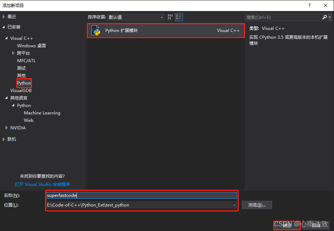Click the OK confirm button
This screenshot has height=231, width=334.
pyautogui.click(x=287, y=225)
